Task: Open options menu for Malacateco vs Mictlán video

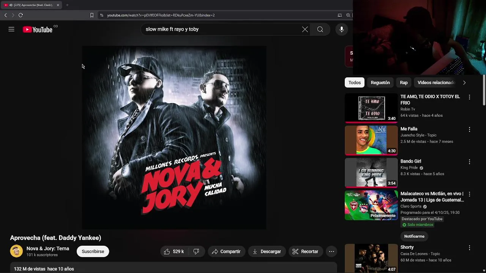Action: click(x=469, y=194)
